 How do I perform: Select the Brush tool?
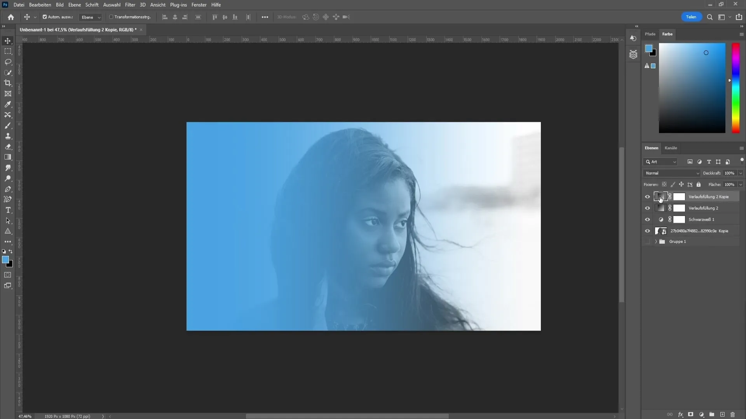pos(8,125)
